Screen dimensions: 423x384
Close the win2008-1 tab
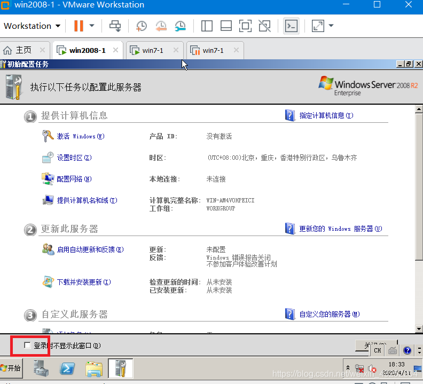click(x=115, y=50)
